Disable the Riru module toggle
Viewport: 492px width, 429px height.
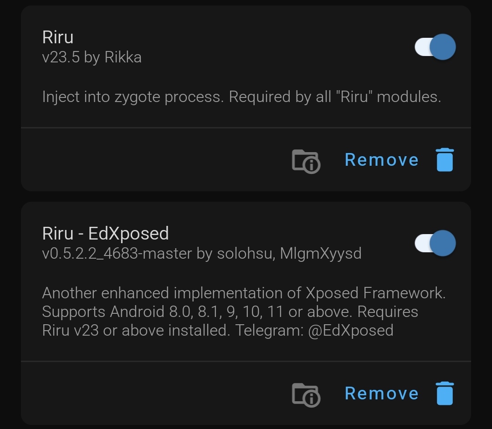tap(435, 47)
